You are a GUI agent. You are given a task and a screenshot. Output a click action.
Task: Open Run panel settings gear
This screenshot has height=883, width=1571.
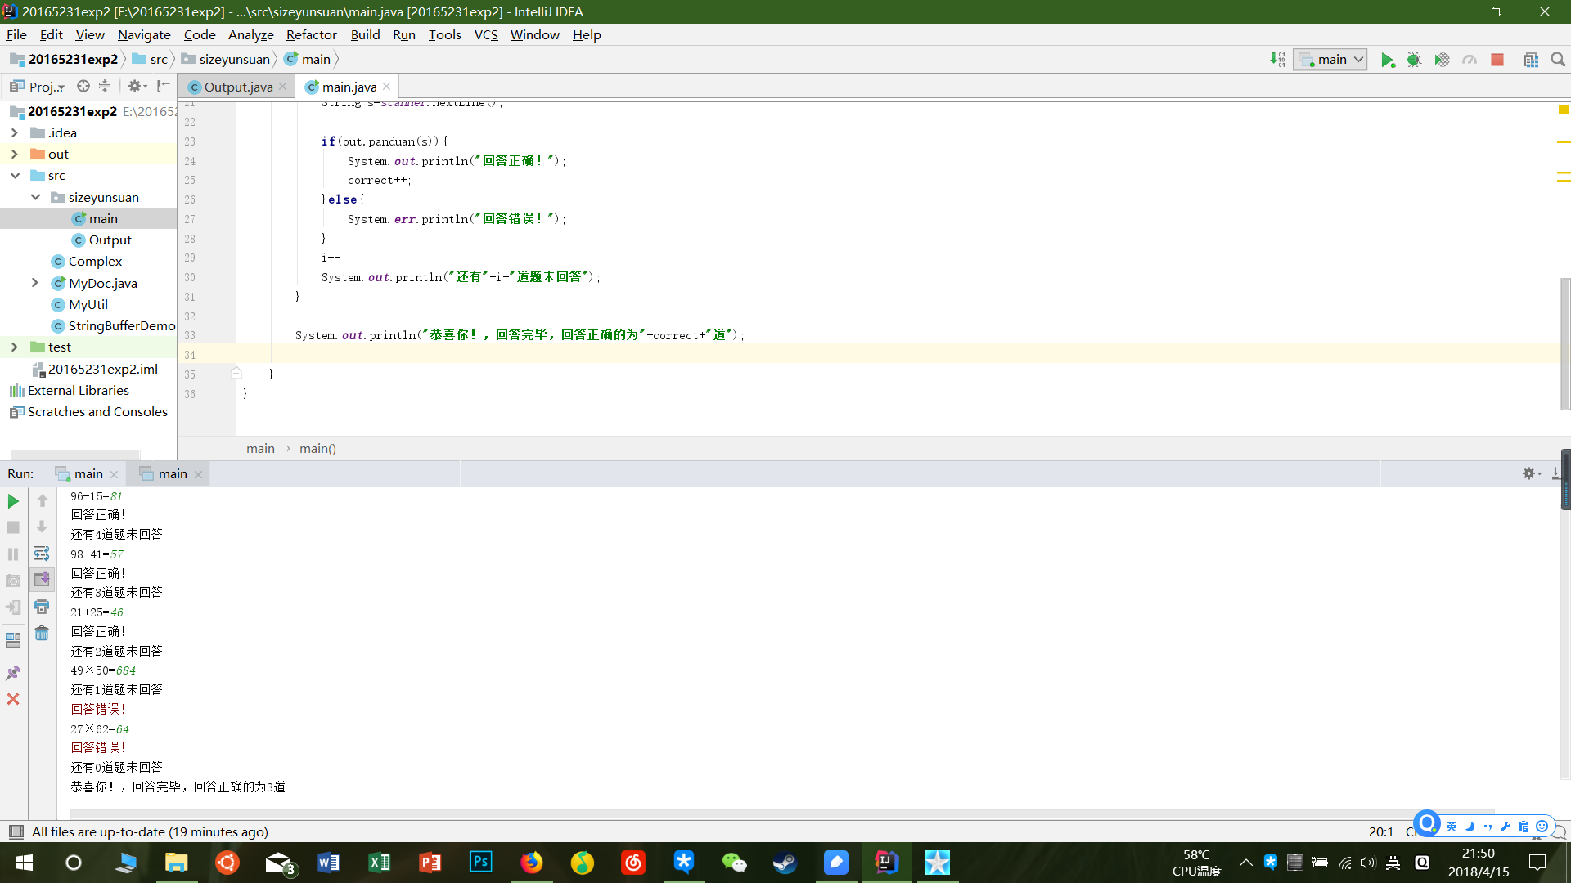[1531, 473]
